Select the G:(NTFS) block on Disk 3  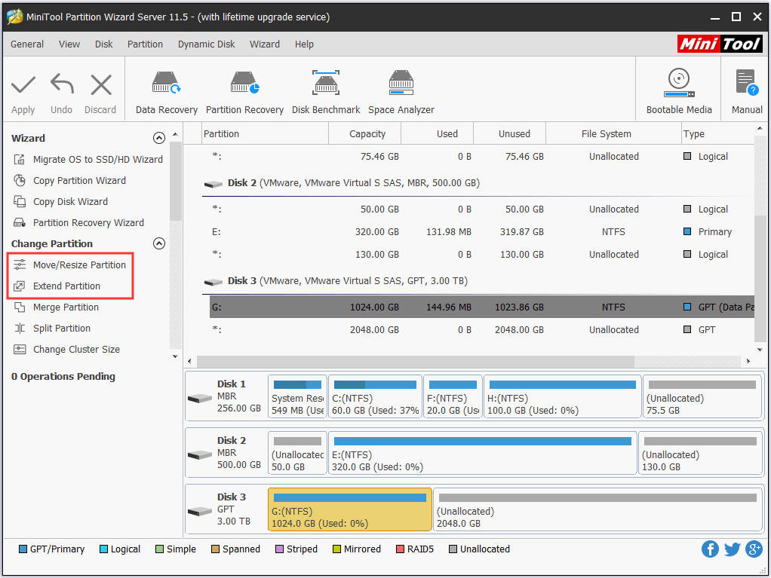coord(349,509)
